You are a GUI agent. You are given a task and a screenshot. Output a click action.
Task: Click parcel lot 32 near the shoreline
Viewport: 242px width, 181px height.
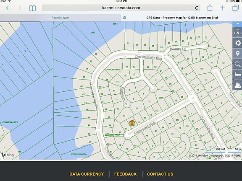pyautogui.click(x=128, y=44)
